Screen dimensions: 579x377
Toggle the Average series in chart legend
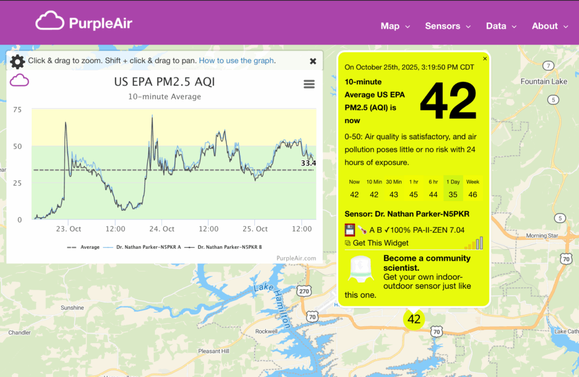click(83, 247)
